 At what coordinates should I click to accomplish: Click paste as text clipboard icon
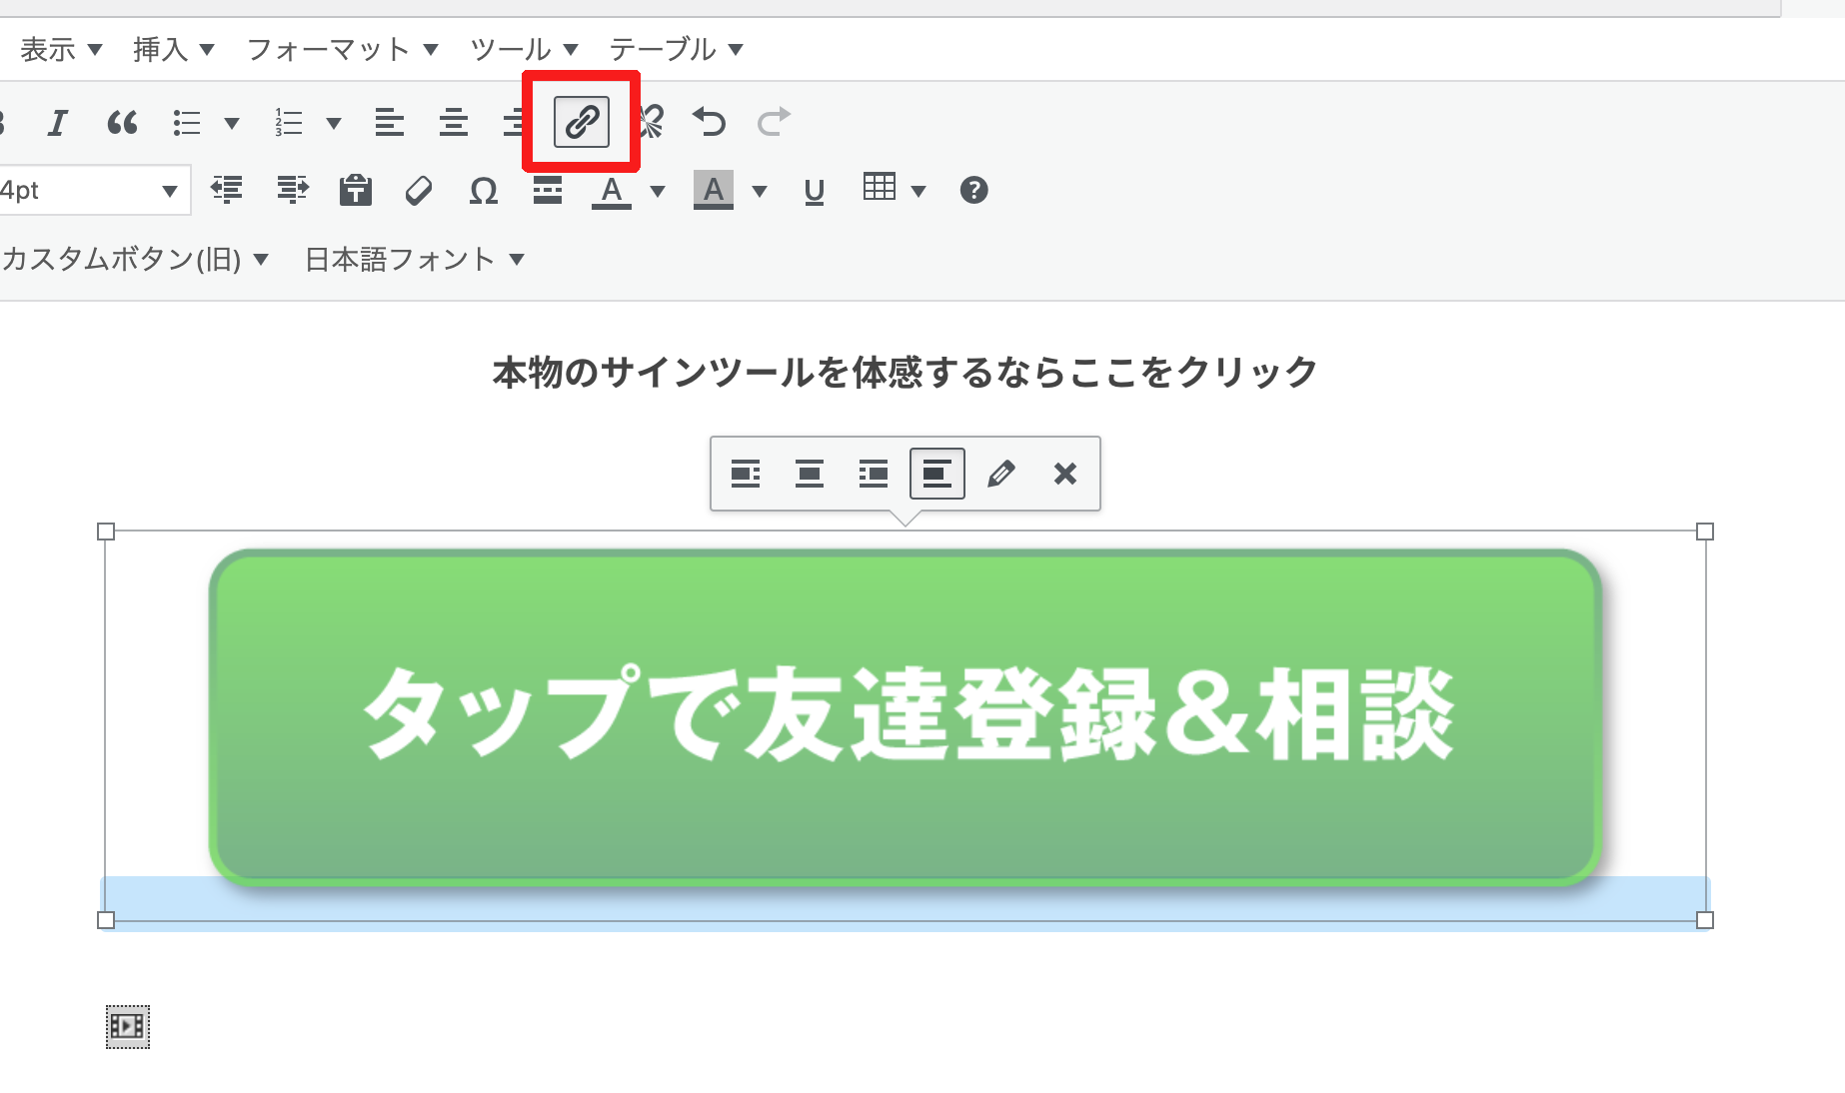coord(356,190)
